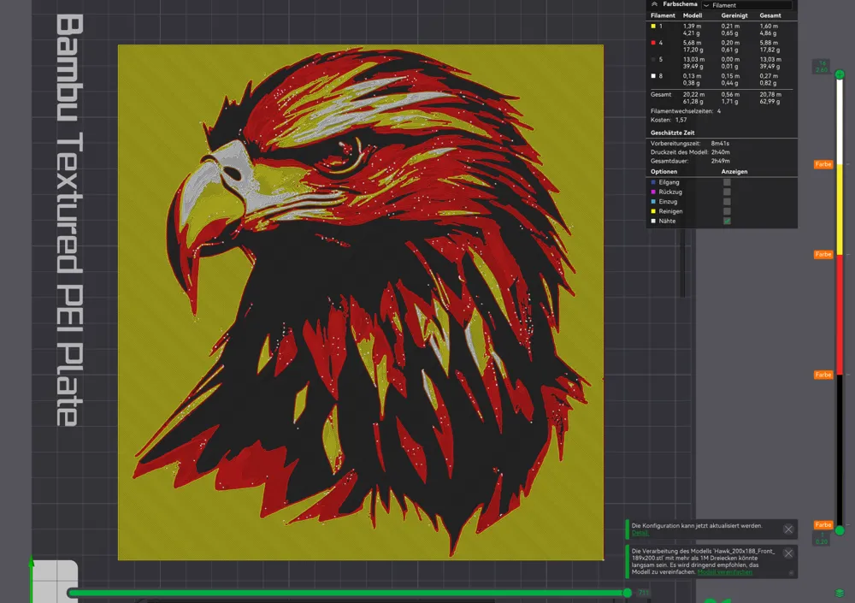Click the '711' move count label
855x603 pixels.
click(643, 593)
